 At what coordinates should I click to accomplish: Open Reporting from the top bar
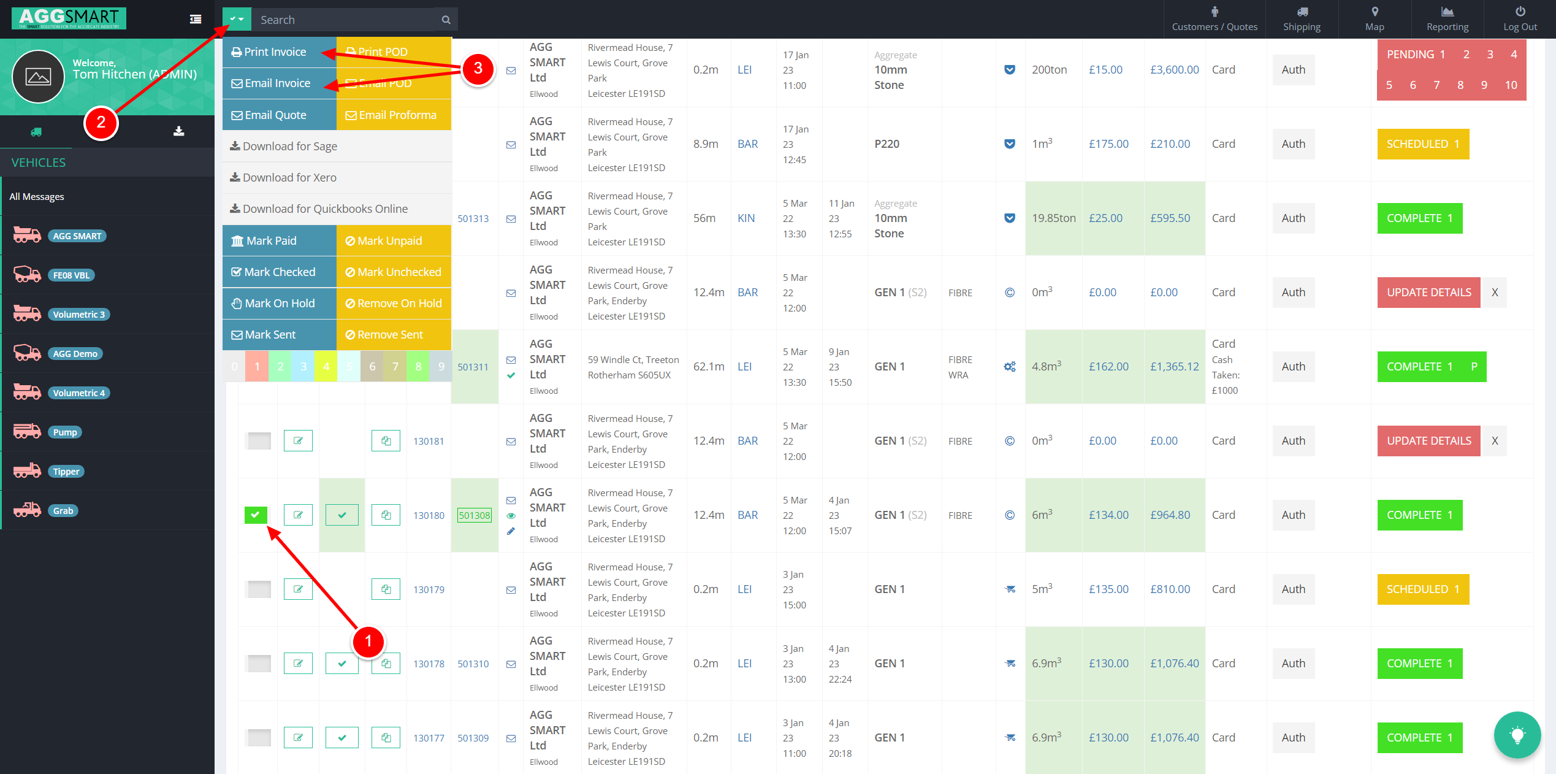click(x=1447, y=20)
